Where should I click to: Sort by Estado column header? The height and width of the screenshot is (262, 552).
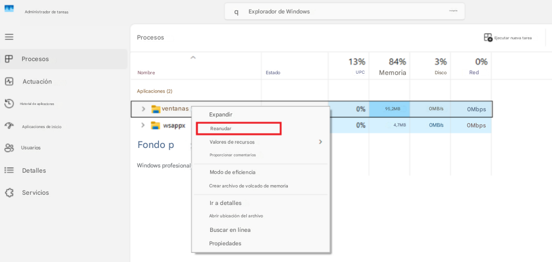273,73
